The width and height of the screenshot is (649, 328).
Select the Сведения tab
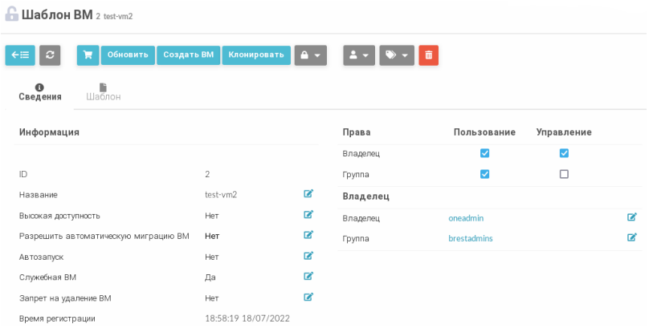(x=40, y=92)
